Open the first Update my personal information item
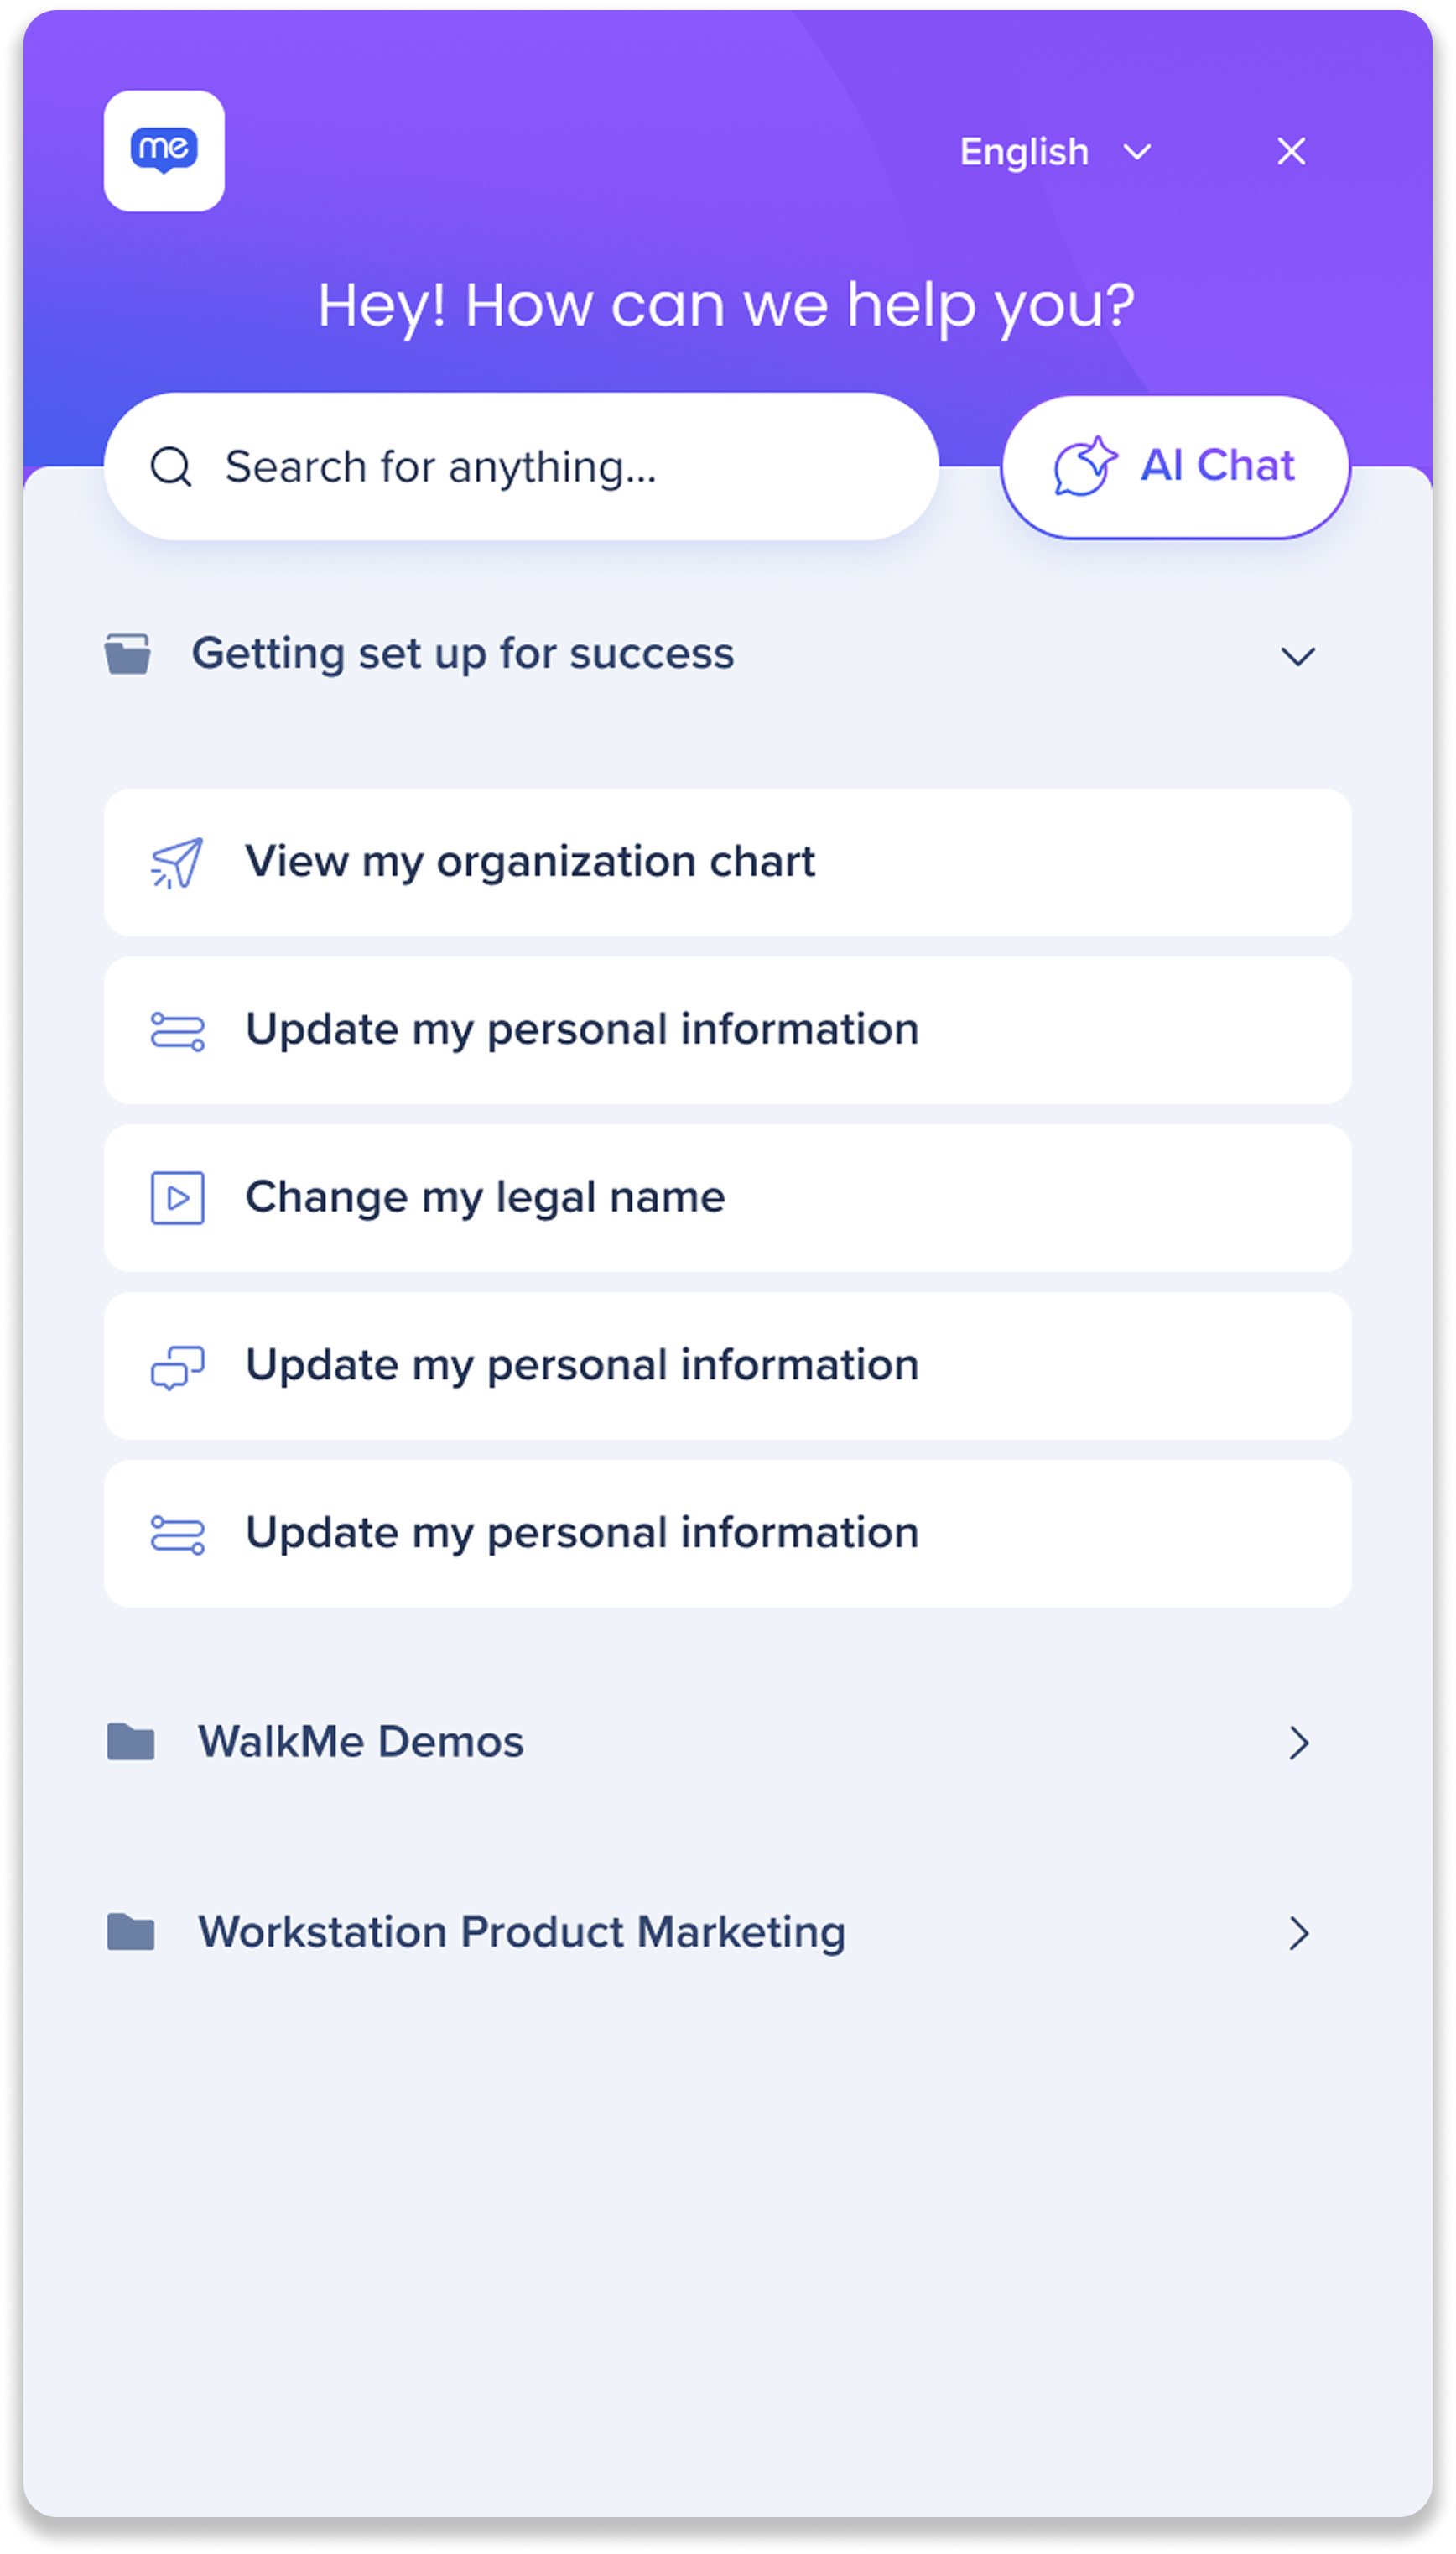 click(x=728, y=1030)
